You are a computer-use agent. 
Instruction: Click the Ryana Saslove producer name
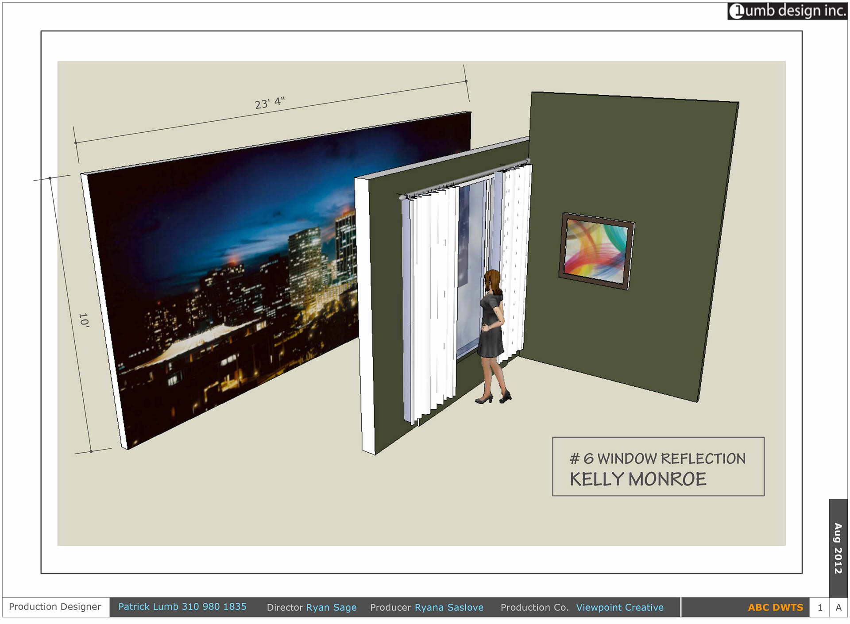(449, 608)
